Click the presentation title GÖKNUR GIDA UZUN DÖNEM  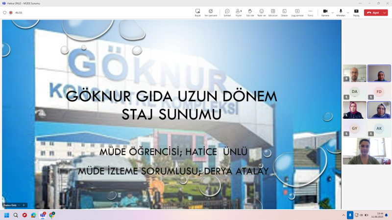click(171, 96)
